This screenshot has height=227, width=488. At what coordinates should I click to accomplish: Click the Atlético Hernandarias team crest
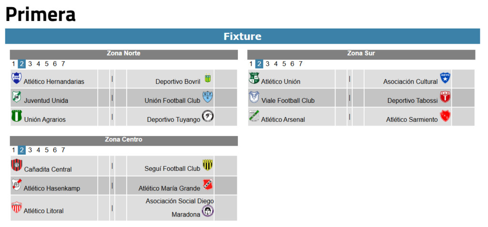tap(17, 78)
